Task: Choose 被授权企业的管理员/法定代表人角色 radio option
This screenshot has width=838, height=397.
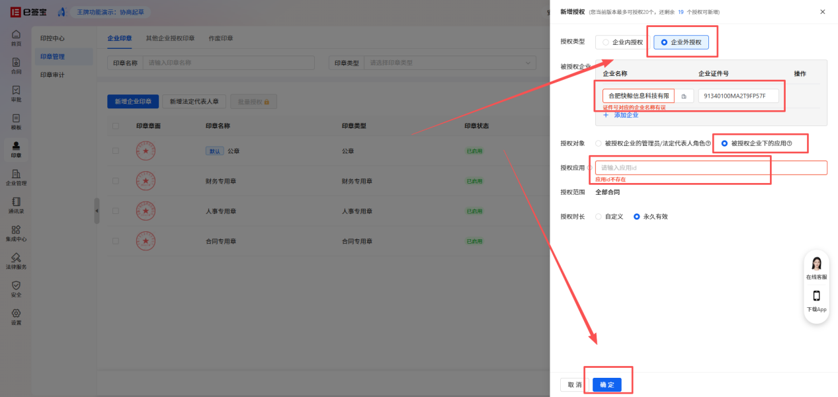Action: 599,143
